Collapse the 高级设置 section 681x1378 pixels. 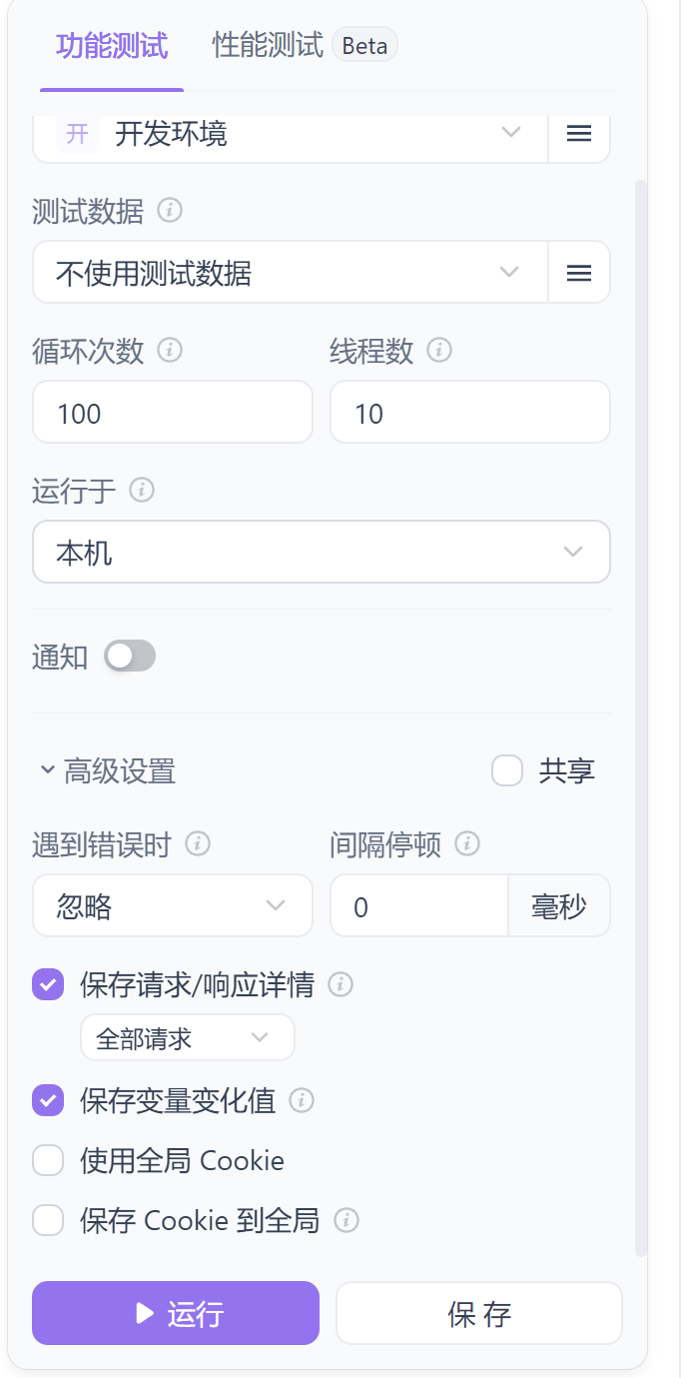[x=108, y=770]
